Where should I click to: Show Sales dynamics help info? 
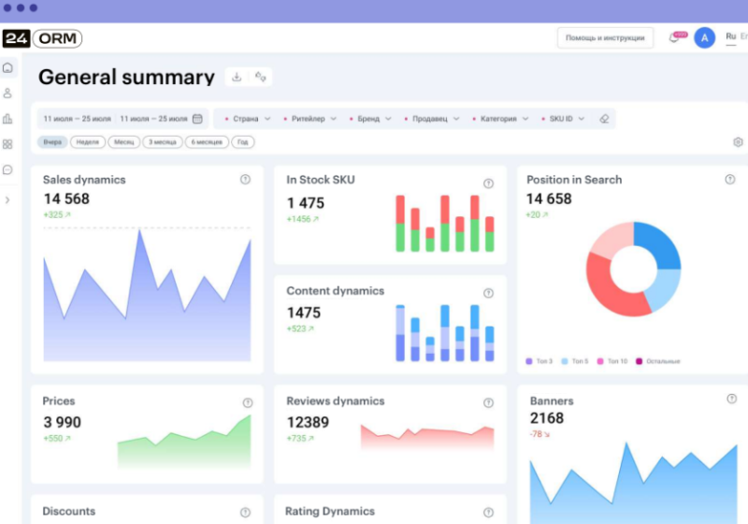point(245,180)
